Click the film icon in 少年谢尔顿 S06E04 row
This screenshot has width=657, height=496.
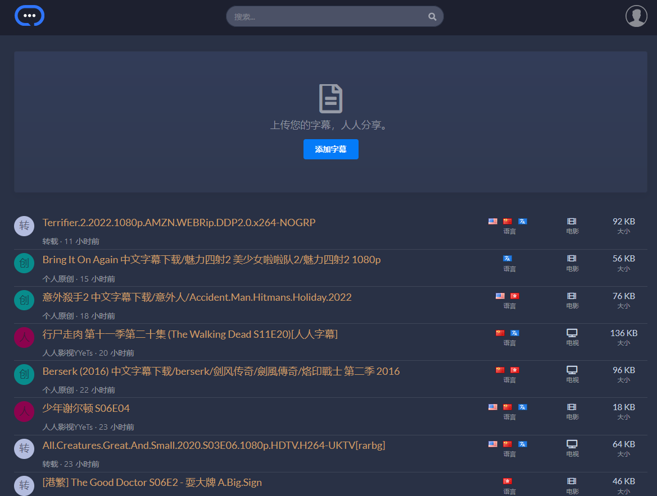(x=572, y=407)
